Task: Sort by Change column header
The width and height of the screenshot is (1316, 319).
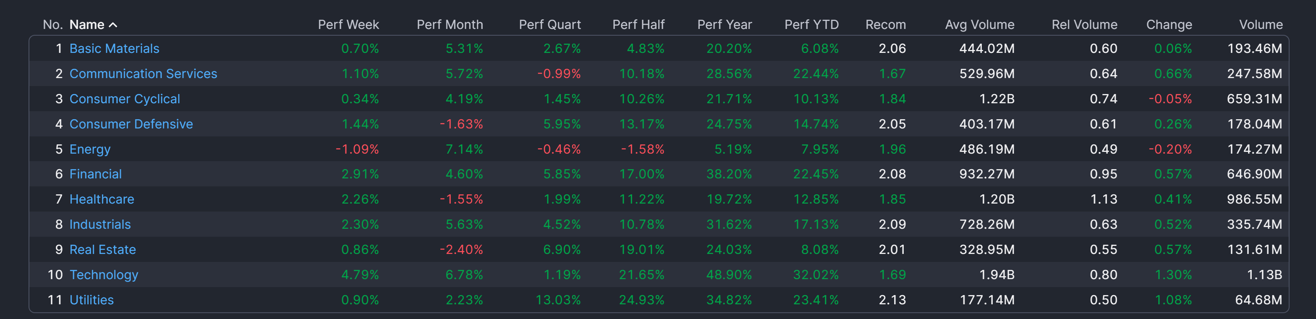Action: [1168, 24]
